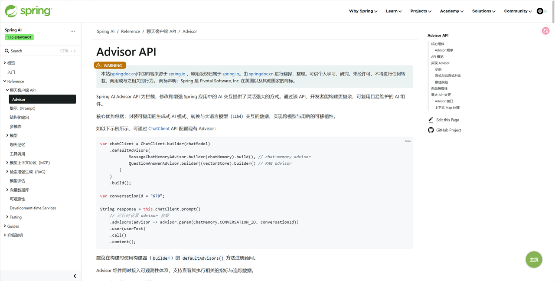Click the pink translate floating icon
This screenshot has width=555, height=281.
546,31
